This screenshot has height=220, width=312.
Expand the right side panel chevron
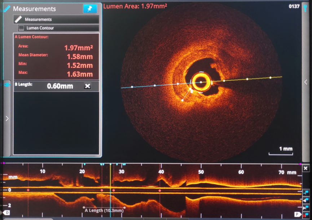pyautogui.click(x=306, y=82)
